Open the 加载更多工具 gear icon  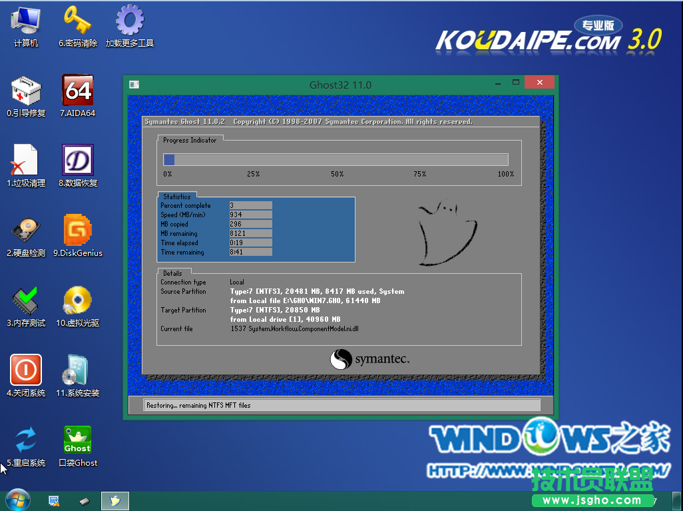[130, 21]
